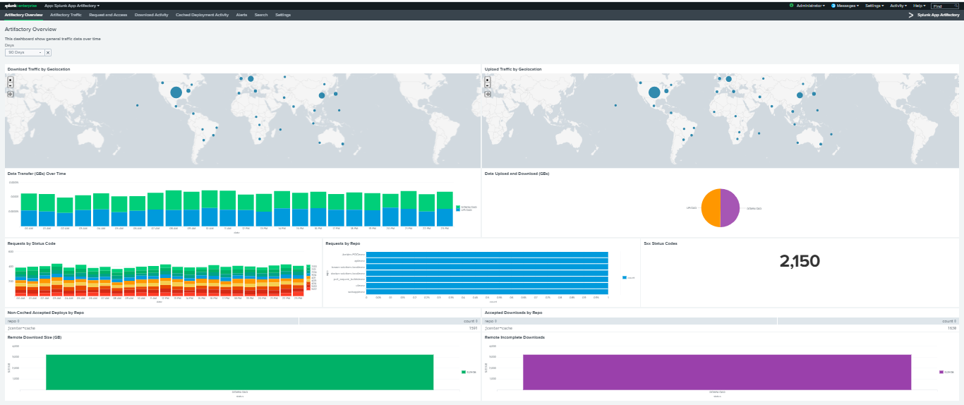964x405 pixels.
Task: Open the Days dropdown showing 90 Days
Action: tap(25, 52)
